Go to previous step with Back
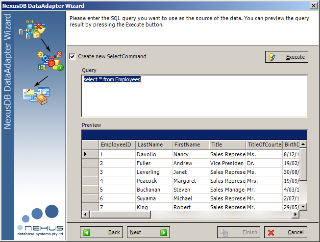 pos(101,232)
